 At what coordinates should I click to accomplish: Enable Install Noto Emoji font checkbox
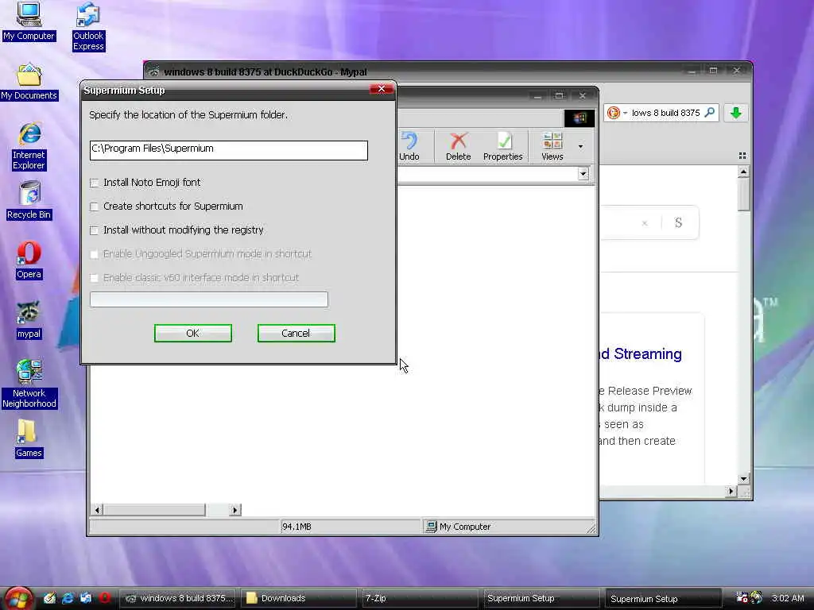[x=94, y=183]
